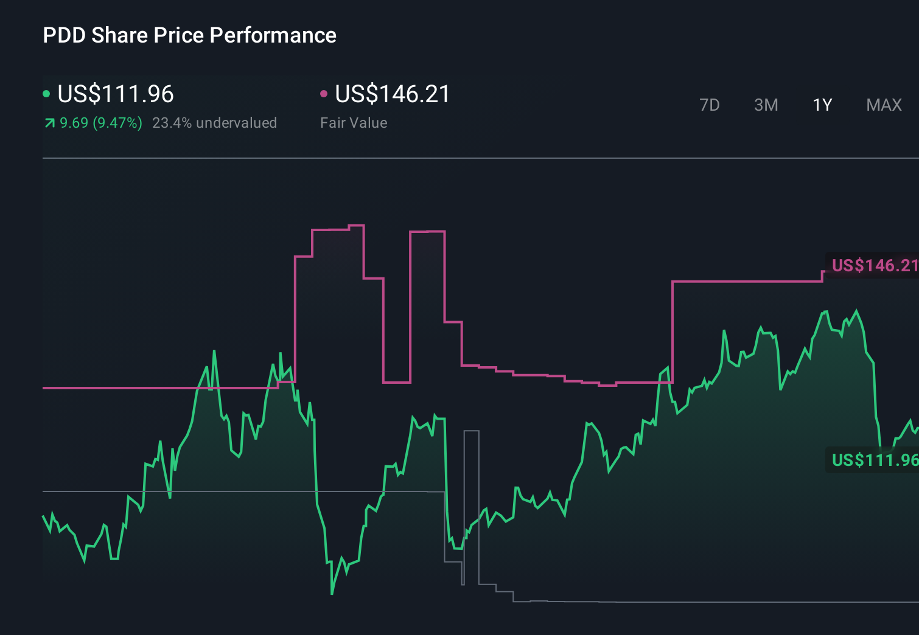Click the 23.4% undervalued text
The width and height of the screenshot is (919, 635).
(x=215, y=122)
